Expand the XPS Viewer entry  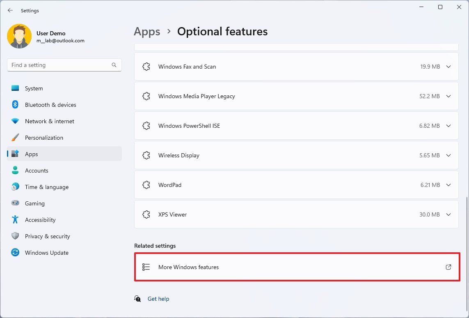[x=448, y=214]
